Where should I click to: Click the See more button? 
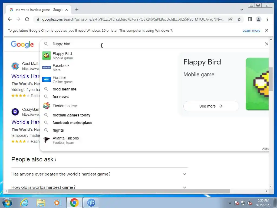211,106
